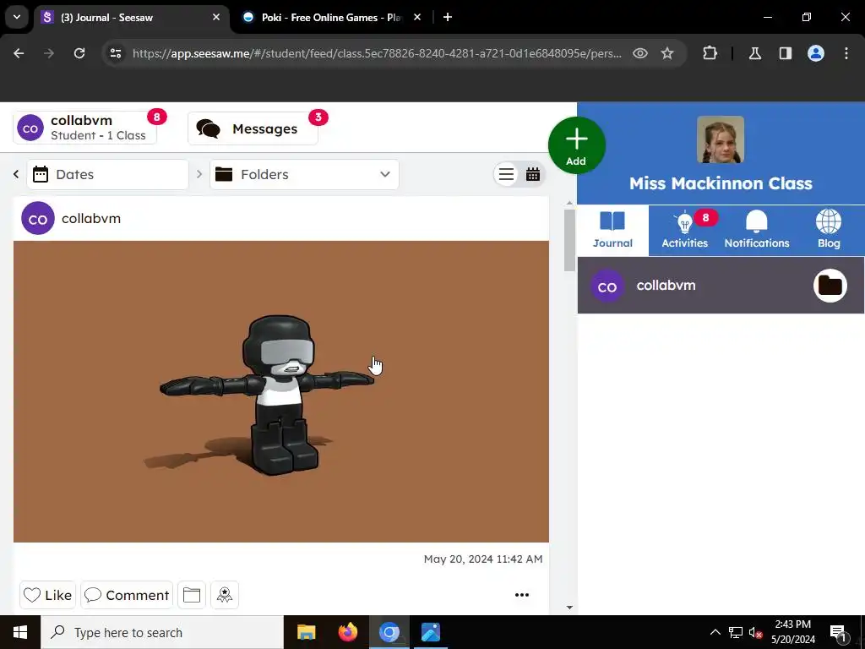Like the collabvm post
Image resolution: width=865 pixels, height=649 pixels.
tap(47, 595)
